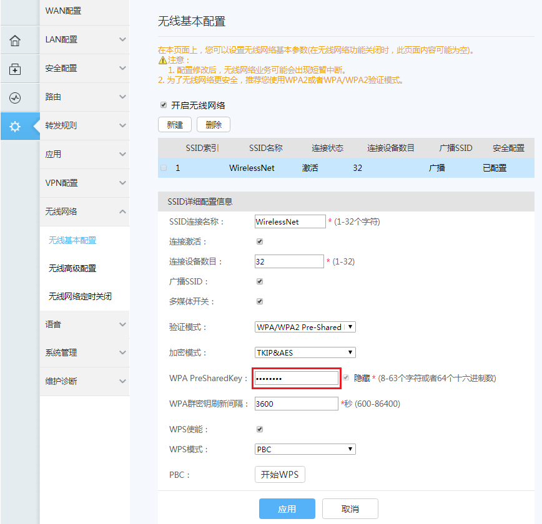Click the 取消 button
The image size is (542, 524).
point(350,509)
